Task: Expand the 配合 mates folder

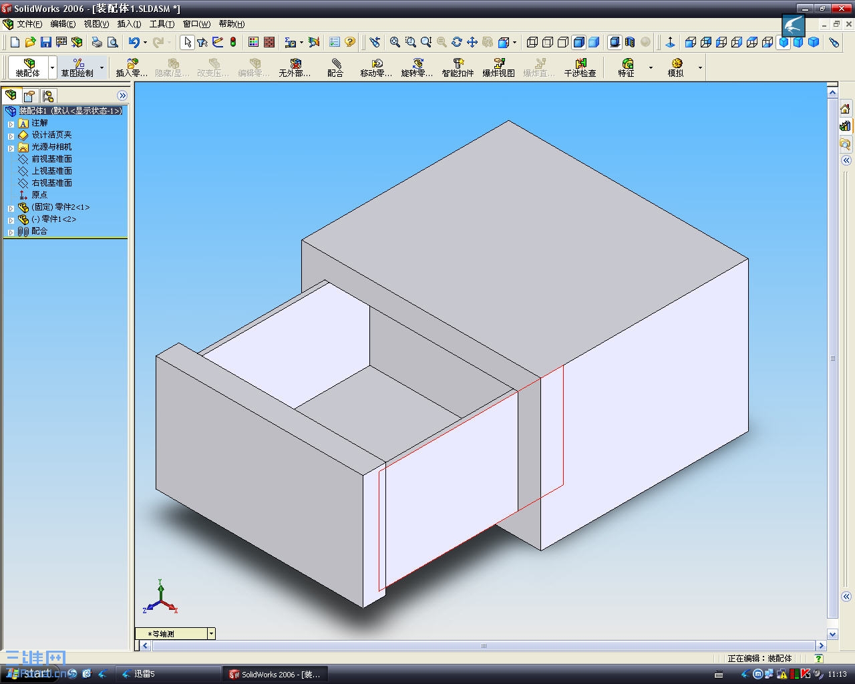Action: pyautogui.click(x=11, y=232)
